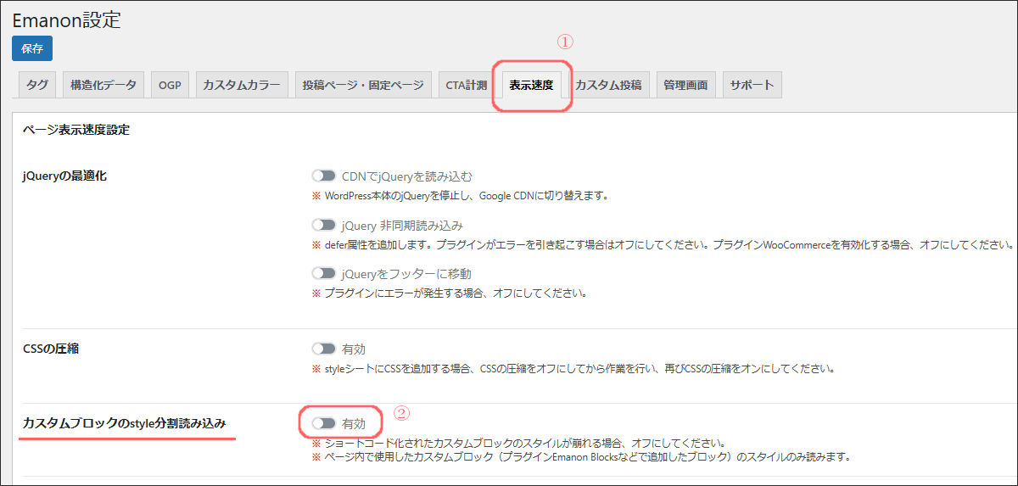Viewport: 1018px width, 486px height.
Task: Click the ページ表示速度設定 section heading
Action: pyautogui.click(x=76, y=130)
